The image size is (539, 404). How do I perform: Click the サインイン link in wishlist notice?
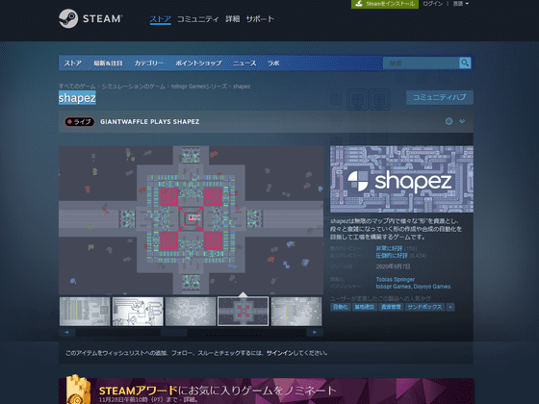(279, 353)
